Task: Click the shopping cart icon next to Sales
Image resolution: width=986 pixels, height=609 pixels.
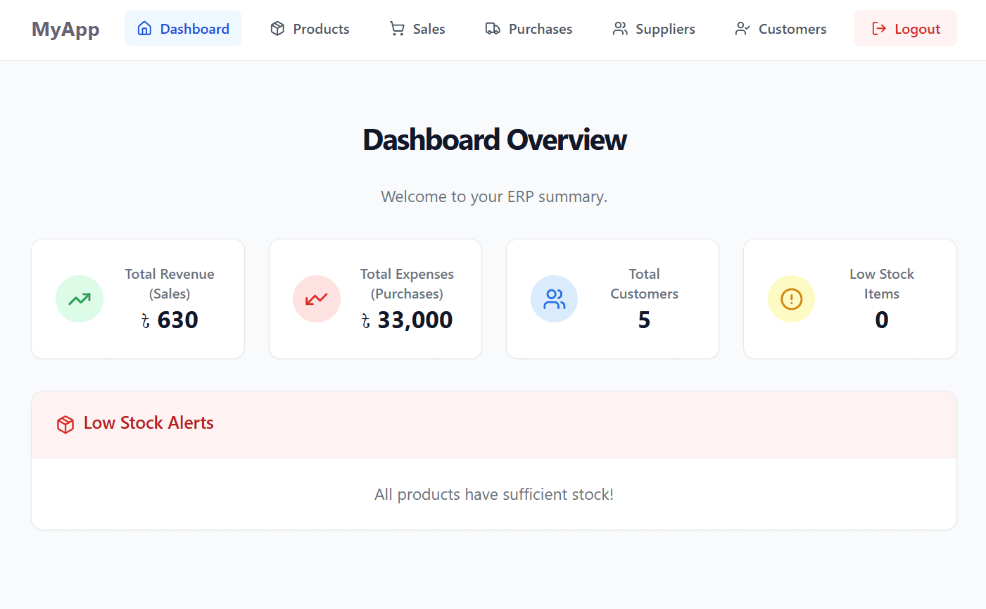Action: click(397, 28)
